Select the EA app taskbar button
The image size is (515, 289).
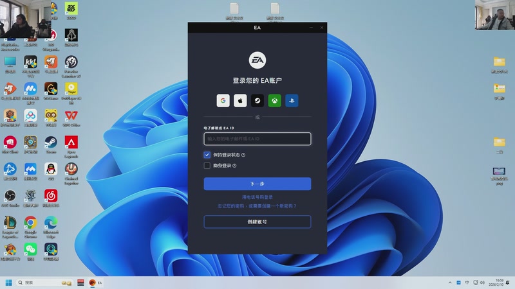95,283
